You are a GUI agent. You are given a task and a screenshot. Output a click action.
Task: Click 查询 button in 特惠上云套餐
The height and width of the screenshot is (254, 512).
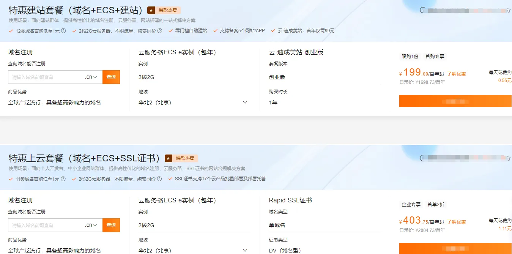(111, 225)
